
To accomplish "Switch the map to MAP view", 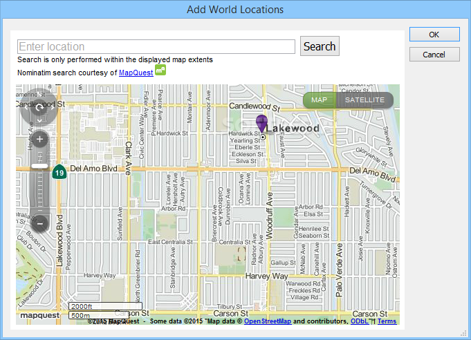I will tap(319, 100).
